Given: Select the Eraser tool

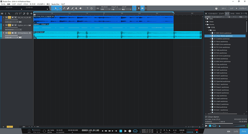Looking at the screenshot, I should (68, 8).
